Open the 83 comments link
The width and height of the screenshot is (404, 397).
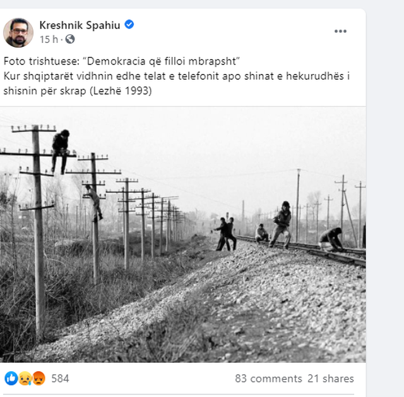(x=268, y=379)
